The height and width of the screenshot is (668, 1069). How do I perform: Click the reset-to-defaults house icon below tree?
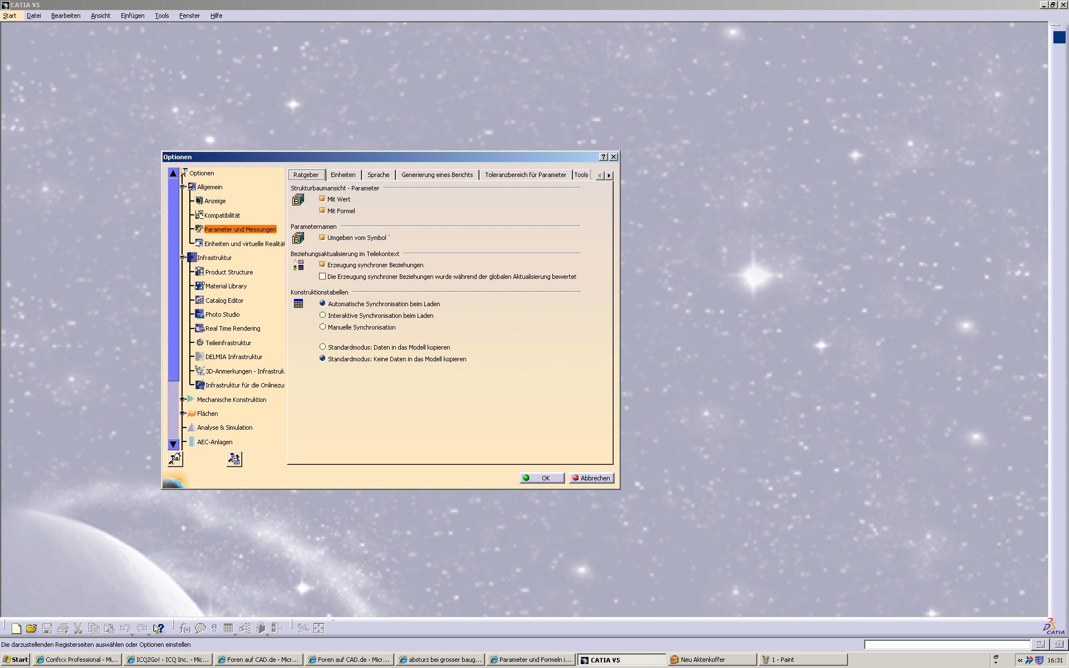click(x=175, y=459)
